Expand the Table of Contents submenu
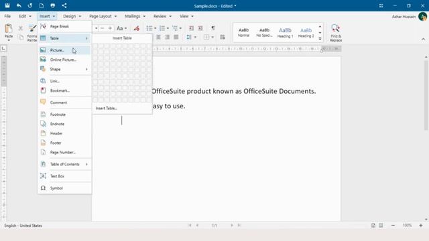This screenshot has width=429, height=241. click(64, 164)
